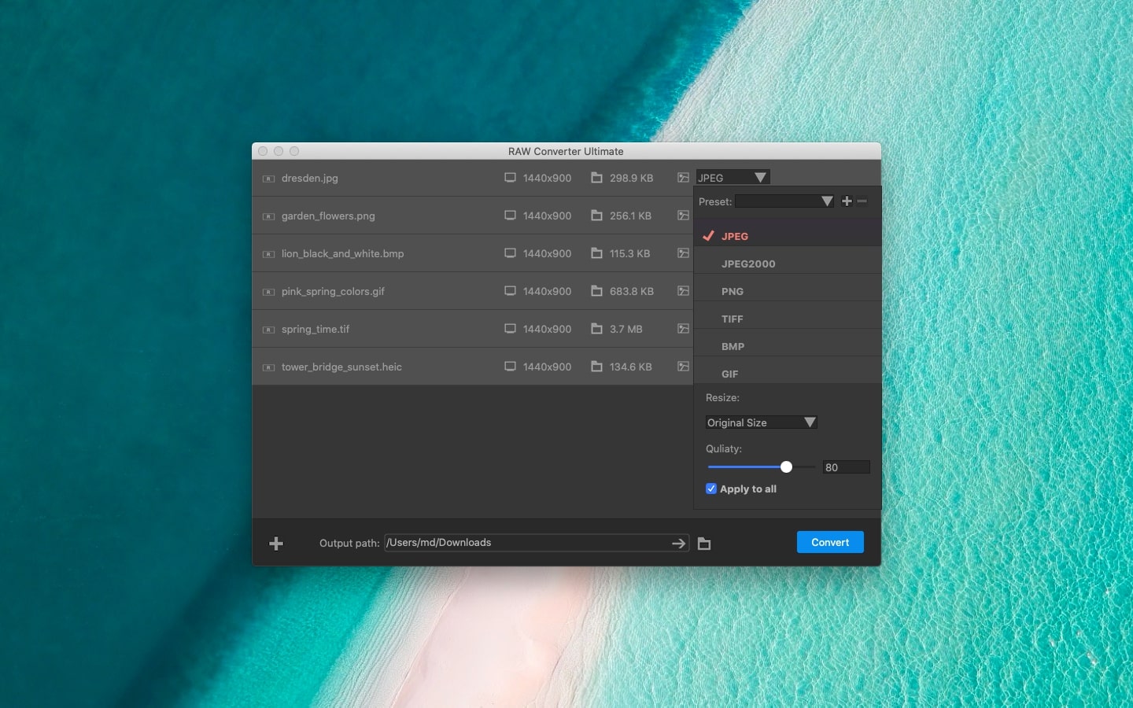Screen dimensions: 1133x708
Task: Click the browse output folder icon
Action: [x=704, y=544]
